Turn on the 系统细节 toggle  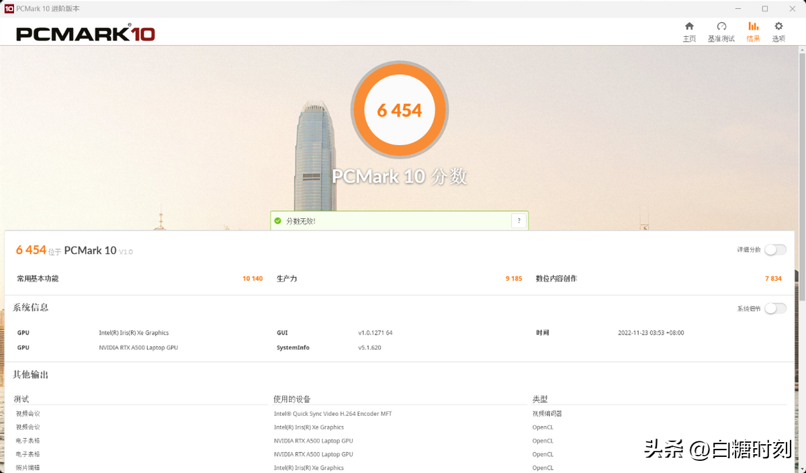pyautogui.click(x=775, y=308)
